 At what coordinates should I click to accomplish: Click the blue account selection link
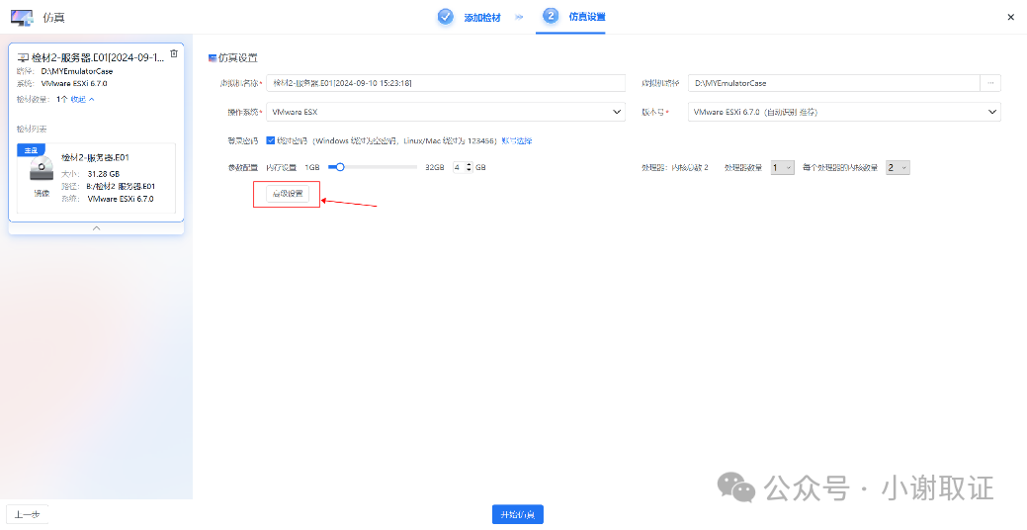pos(517,140)
